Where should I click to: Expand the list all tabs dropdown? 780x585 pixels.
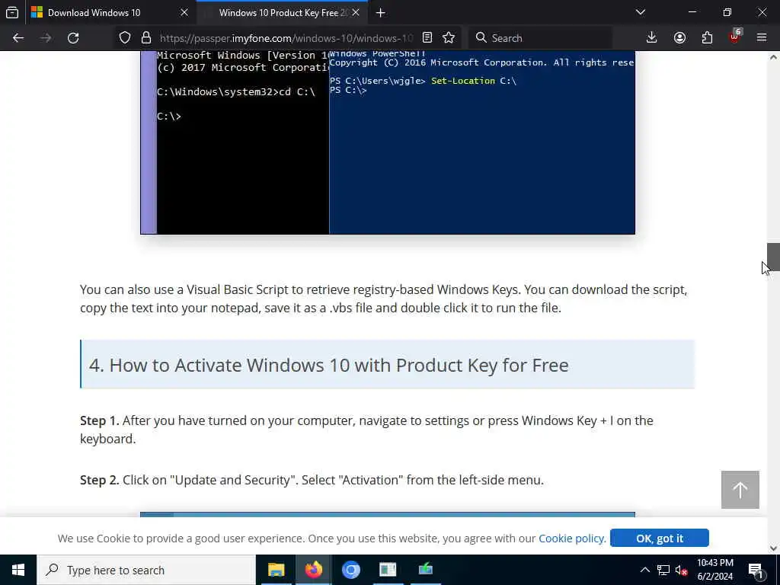641,12
